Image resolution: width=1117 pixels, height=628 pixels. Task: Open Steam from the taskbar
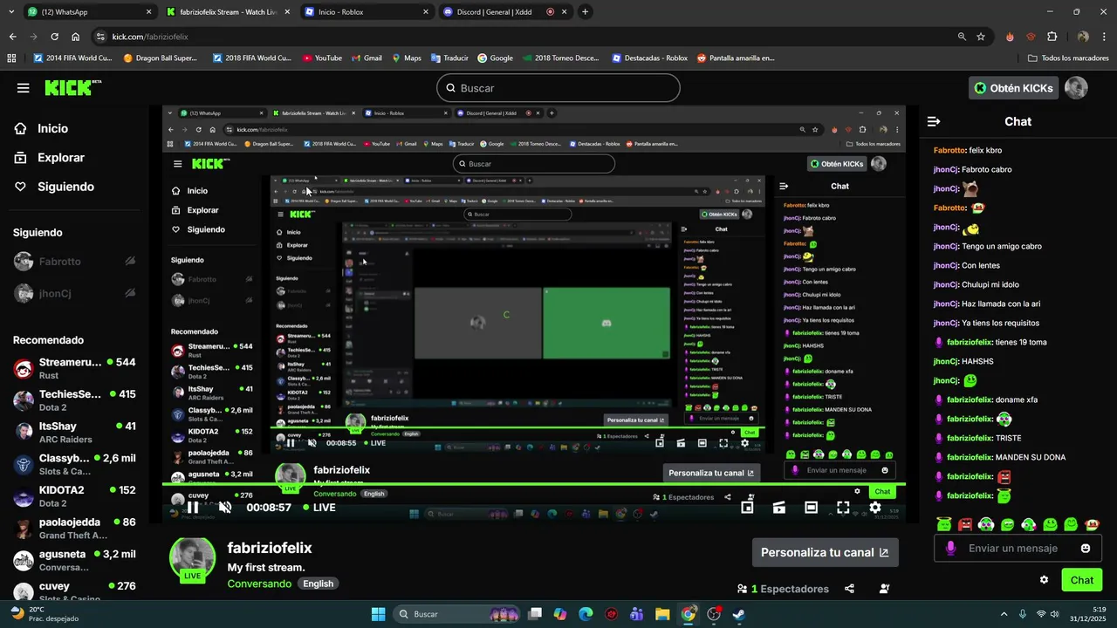coord(738,614)
